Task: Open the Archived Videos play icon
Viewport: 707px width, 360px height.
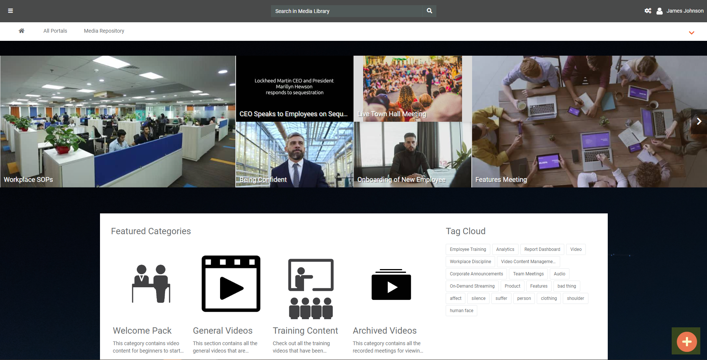Action: coord(391,285)
